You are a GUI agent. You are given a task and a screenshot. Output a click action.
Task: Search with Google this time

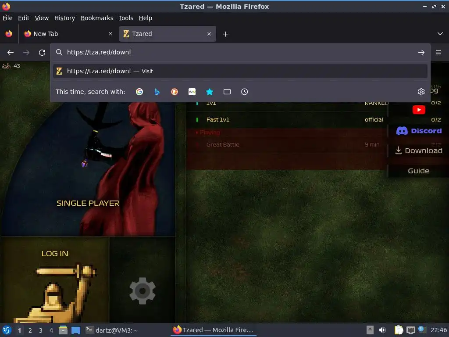(x=139, y=92)
